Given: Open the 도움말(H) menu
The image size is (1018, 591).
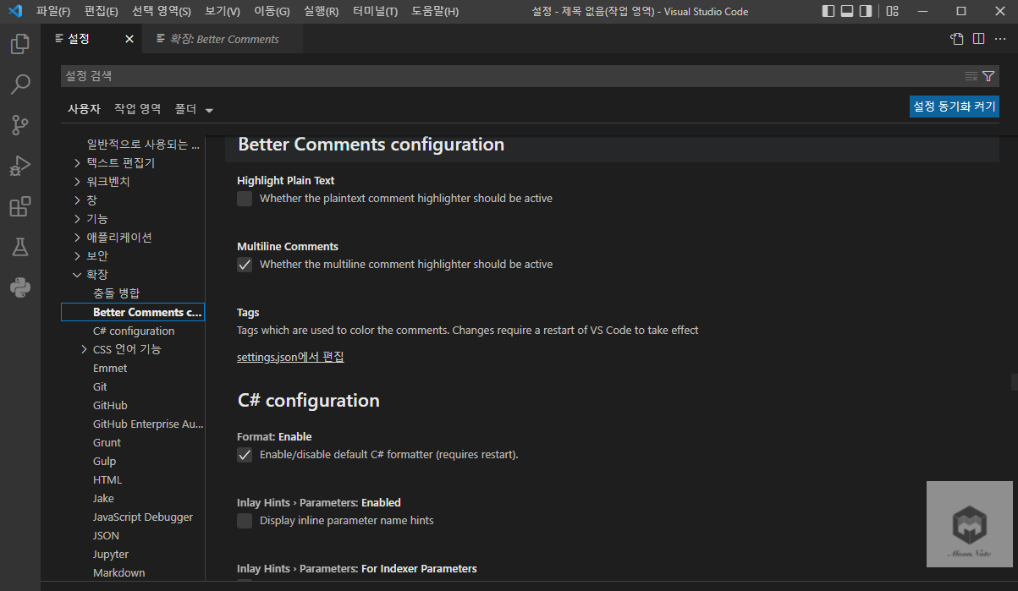Looking at the screenshot, I should pos(435,12).
